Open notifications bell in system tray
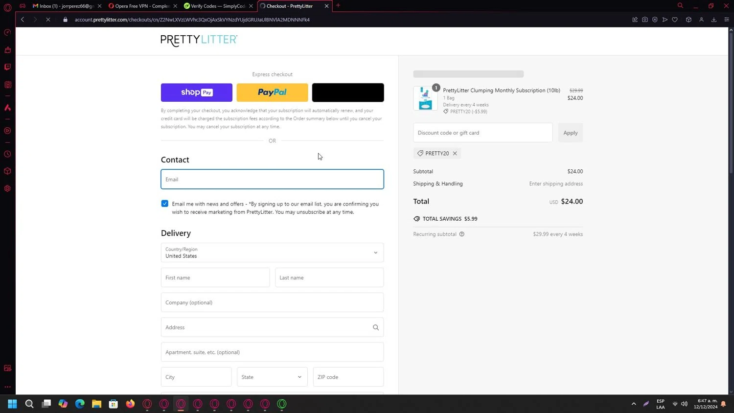The height and width of the screenshot is (413, 734). coord(723,404)
